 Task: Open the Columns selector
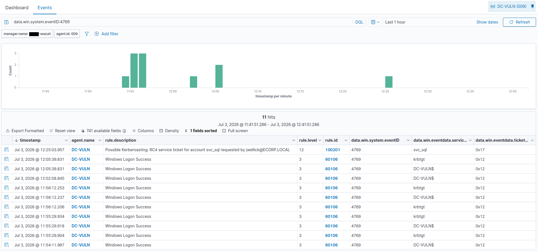tap(143, 131)
